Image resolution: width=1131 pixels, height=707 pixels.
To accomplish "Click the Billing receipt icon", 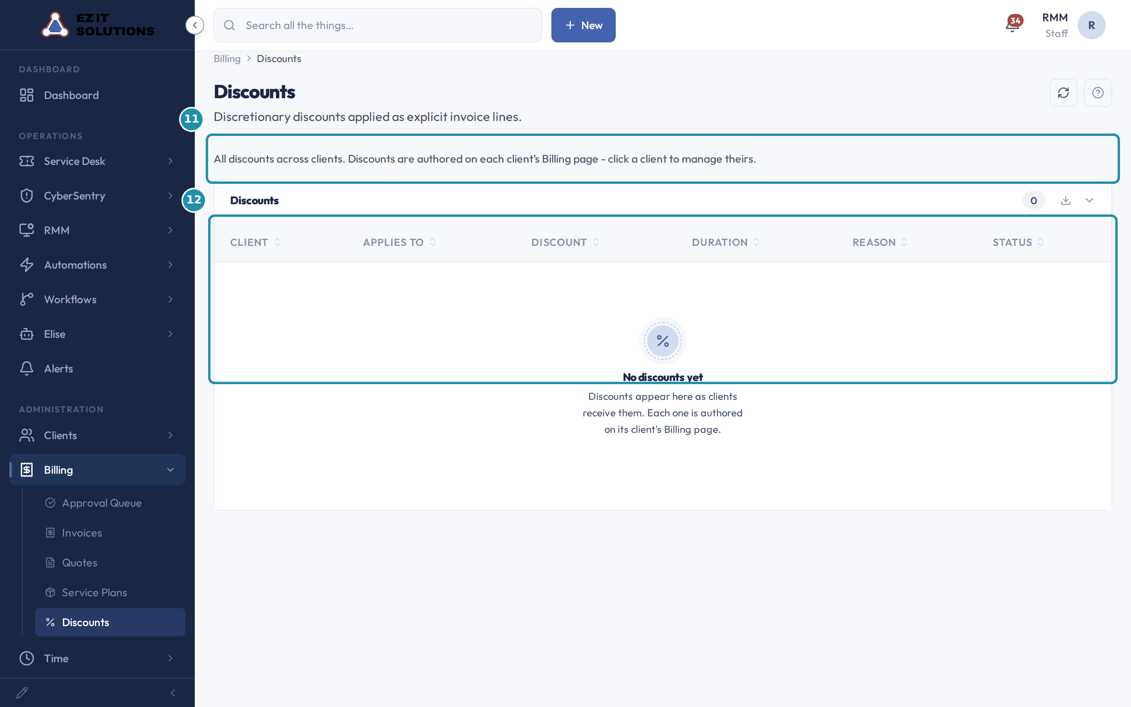I will click(27, 470).
